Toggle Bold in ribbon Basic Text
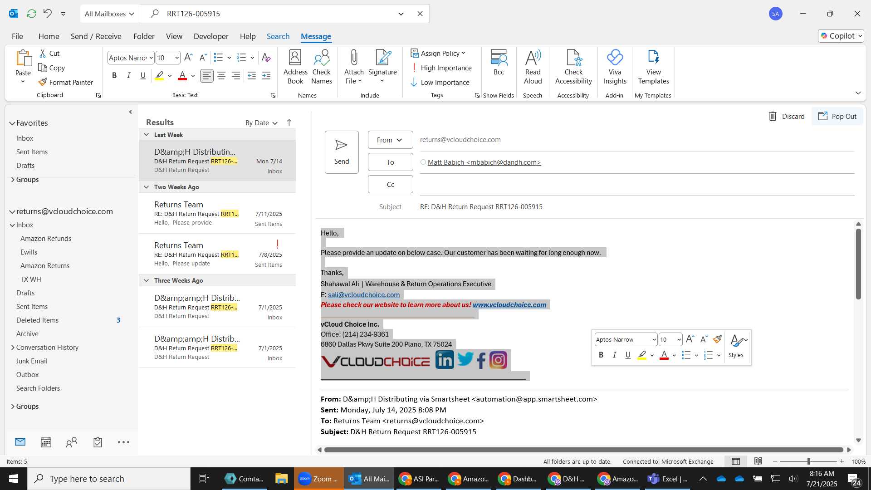Screen dimensions: 871x490 coord(114,76)
